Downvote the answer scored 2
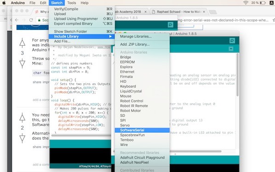 [x=22, y=138]
